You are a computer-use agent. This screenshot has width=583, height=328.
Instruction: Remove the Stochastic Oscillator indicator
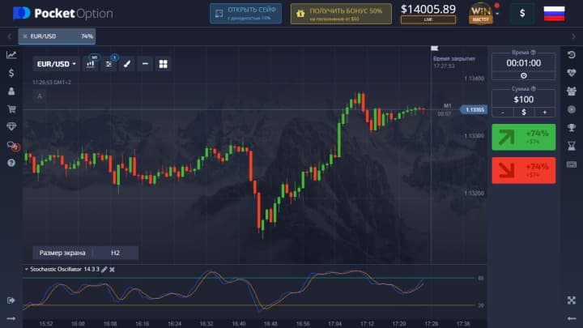[x=113, y=269]
